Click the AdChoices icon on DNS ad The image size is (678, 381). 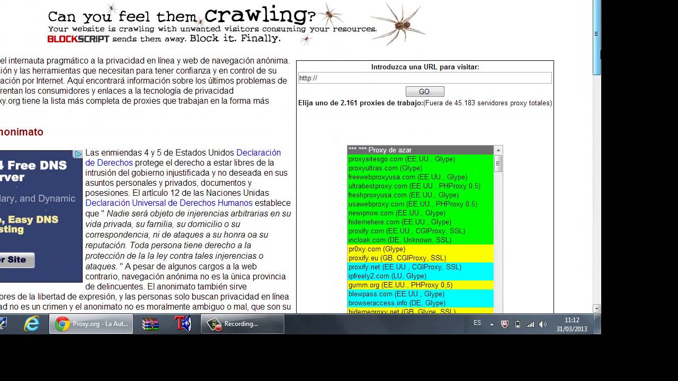click(x=78, y=154)
